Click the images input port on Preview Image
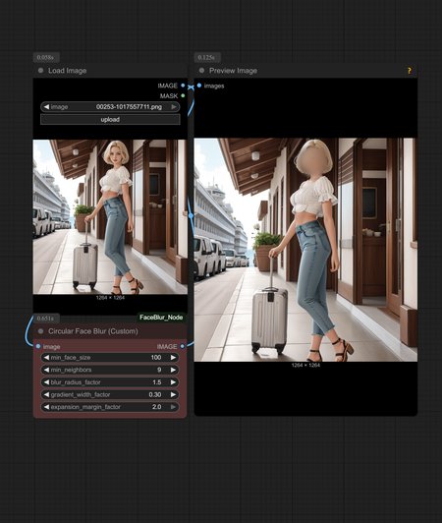The width and height of the screenshot is (442, 523). tap(199, 86)
